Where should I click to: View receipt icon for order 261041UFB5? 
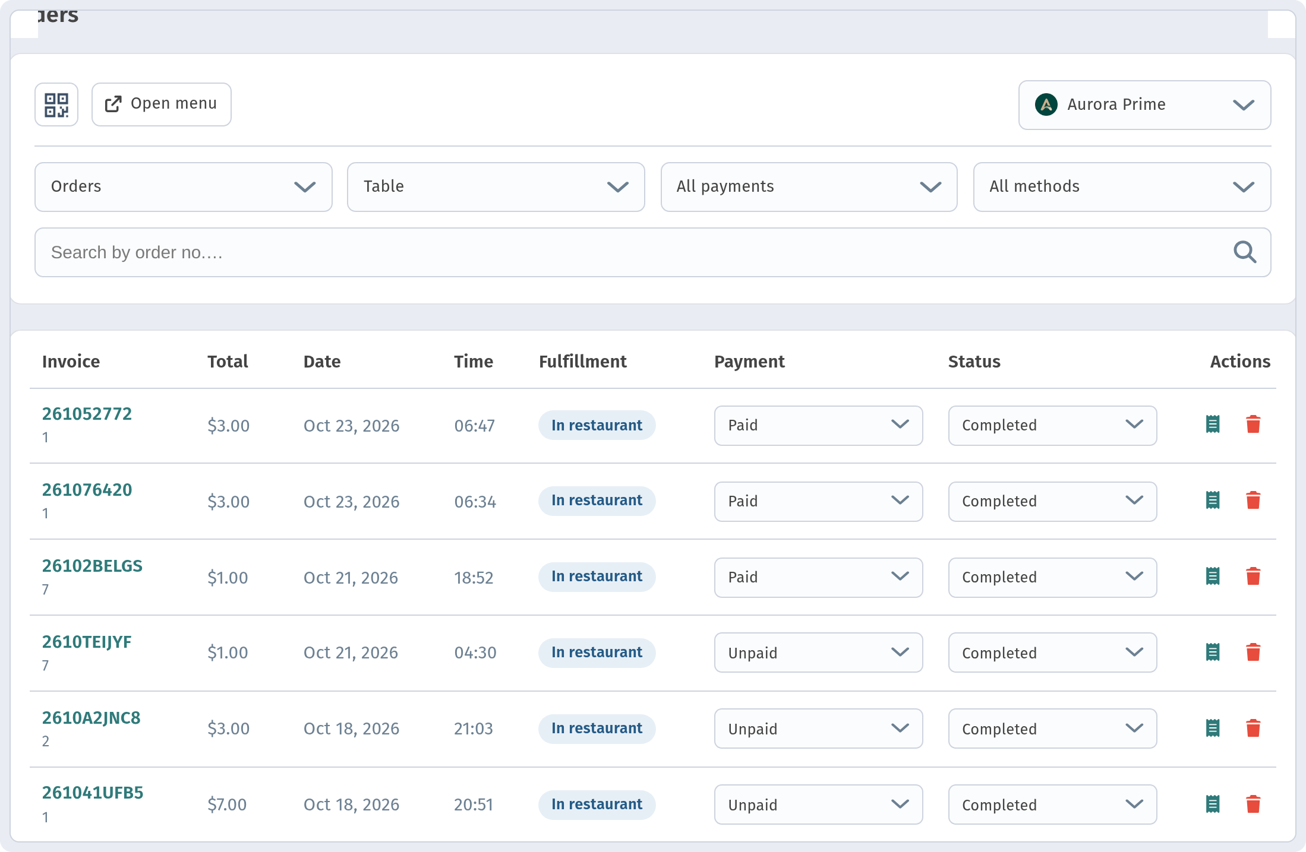[x=1213, y=805]
